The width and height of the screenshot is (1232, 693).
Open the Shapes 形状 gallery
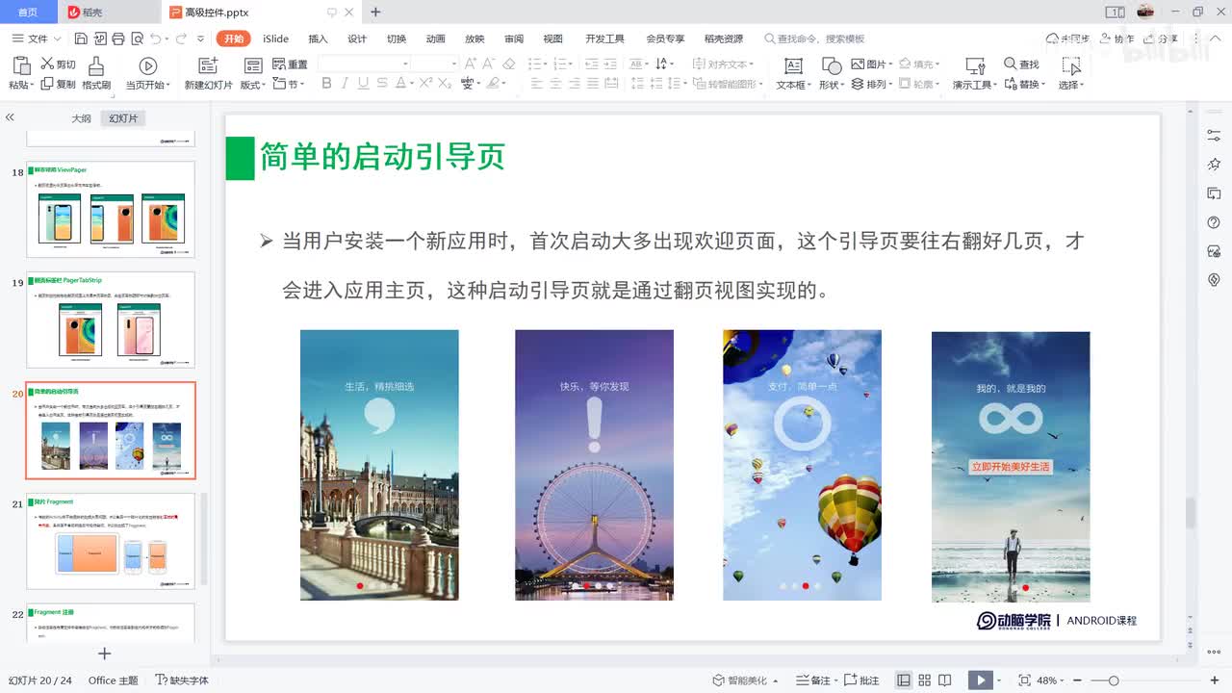832,73
